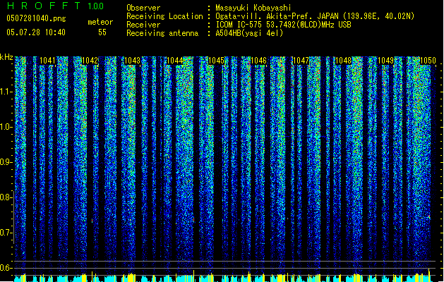Click the Receiving antenna label
The width and height of the screenshot is (444, 282).
[x=162, y=33]
